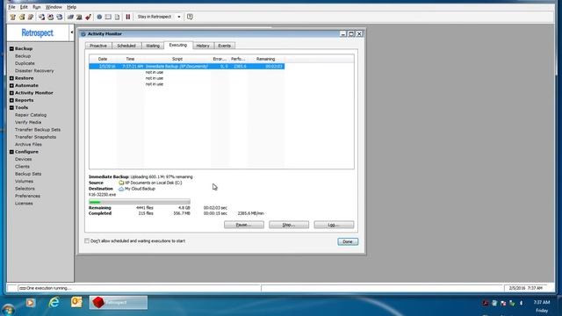Viewport: 562px width, 316px height.
Task: Open Internet Explorer from the taskbar
Action: coord(54,302)
